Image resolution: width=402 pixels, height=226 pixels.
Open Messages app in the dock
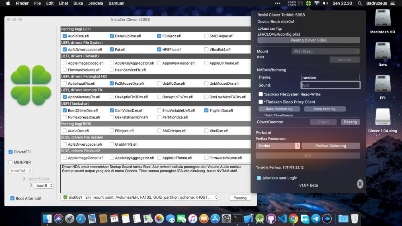point(170,219)
